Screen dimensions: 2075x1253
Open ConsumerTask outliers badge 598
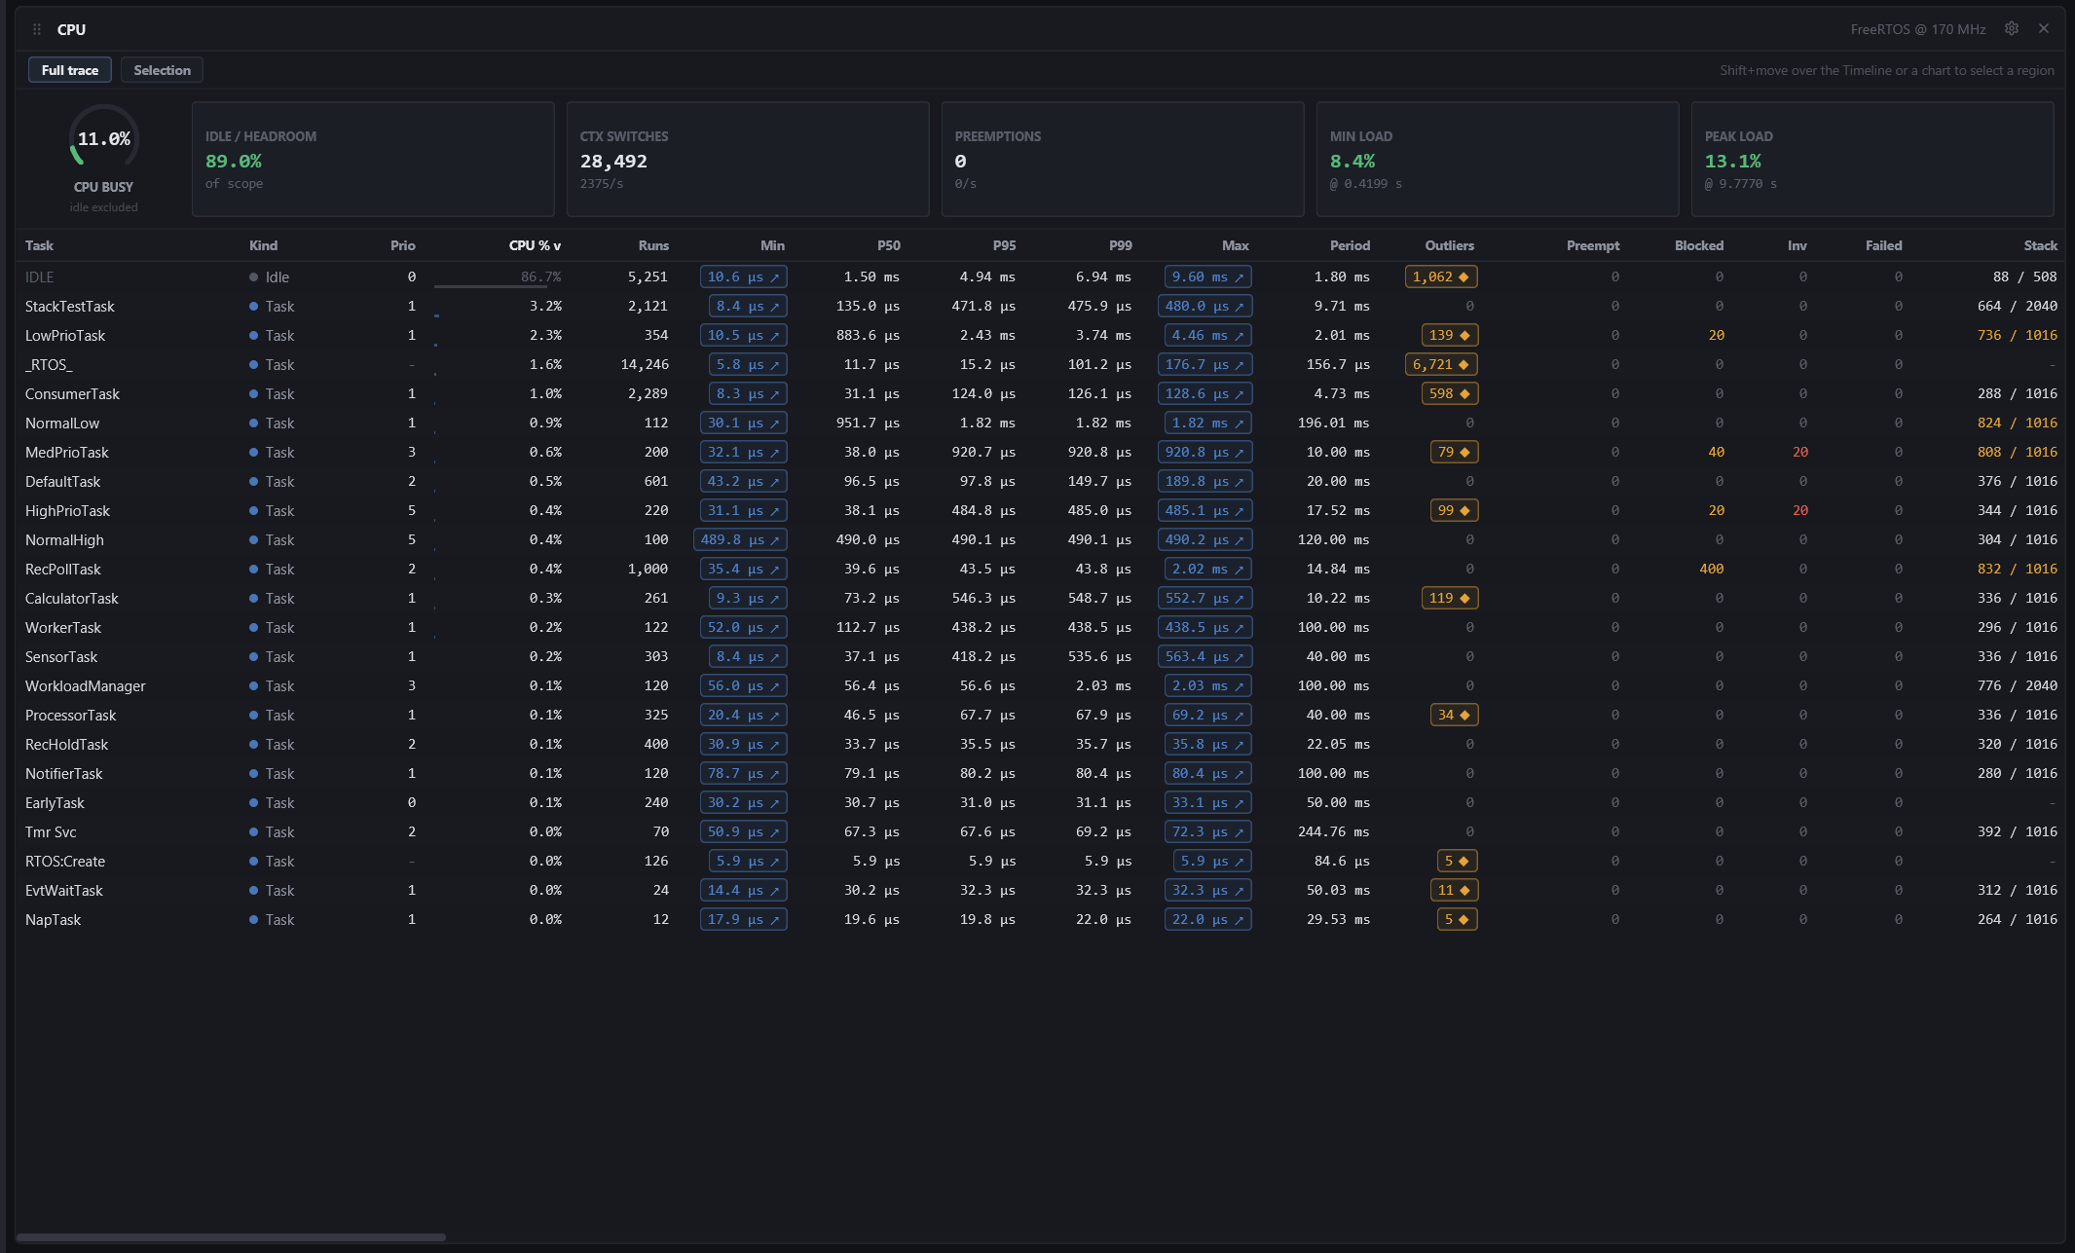(1450, 393)
